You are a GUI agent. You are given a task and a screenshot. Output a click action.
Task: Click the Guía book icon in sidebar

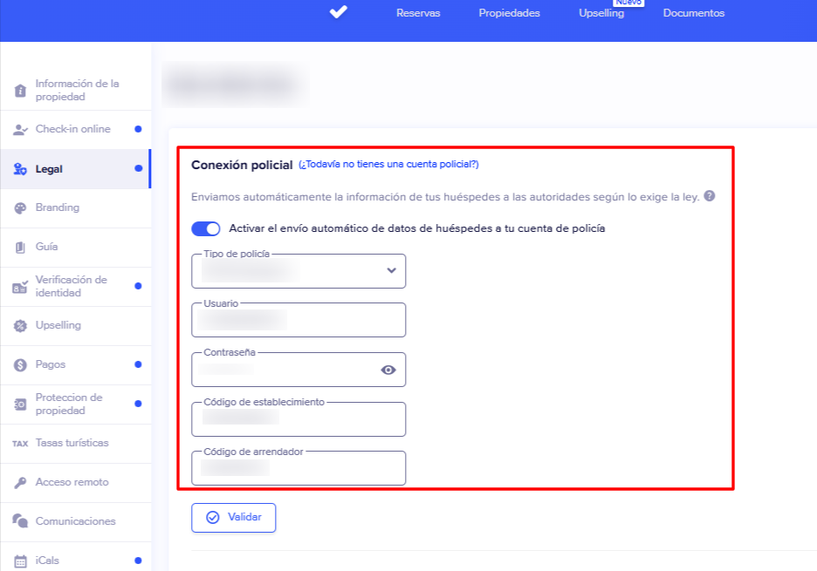click(20, 248)
